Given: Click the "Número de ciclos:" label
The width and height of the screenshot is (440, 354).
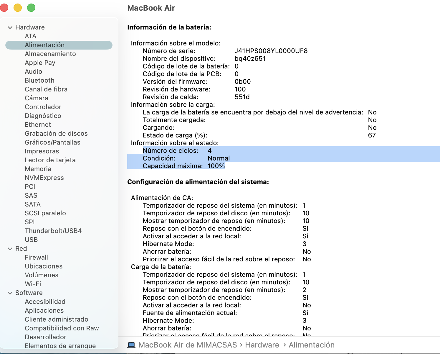Looking at the screenshot, I should (x=171, y=150).
